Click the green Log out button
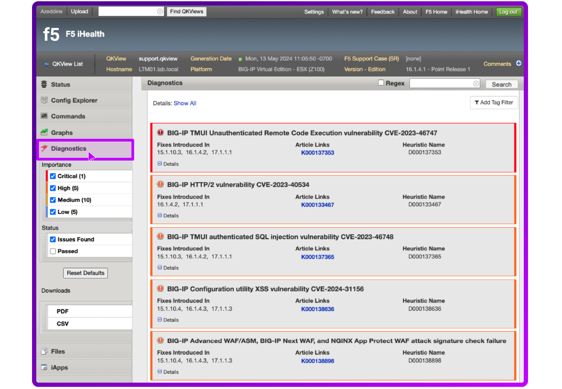The width and height of the screenshot is (562, 389). pos(508,12)
